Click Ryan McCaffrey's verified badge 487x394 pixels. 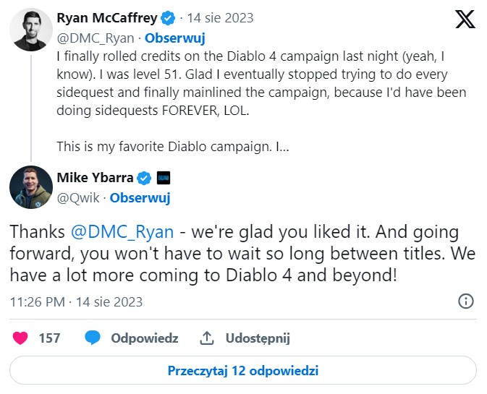click(x=167, y=18)
